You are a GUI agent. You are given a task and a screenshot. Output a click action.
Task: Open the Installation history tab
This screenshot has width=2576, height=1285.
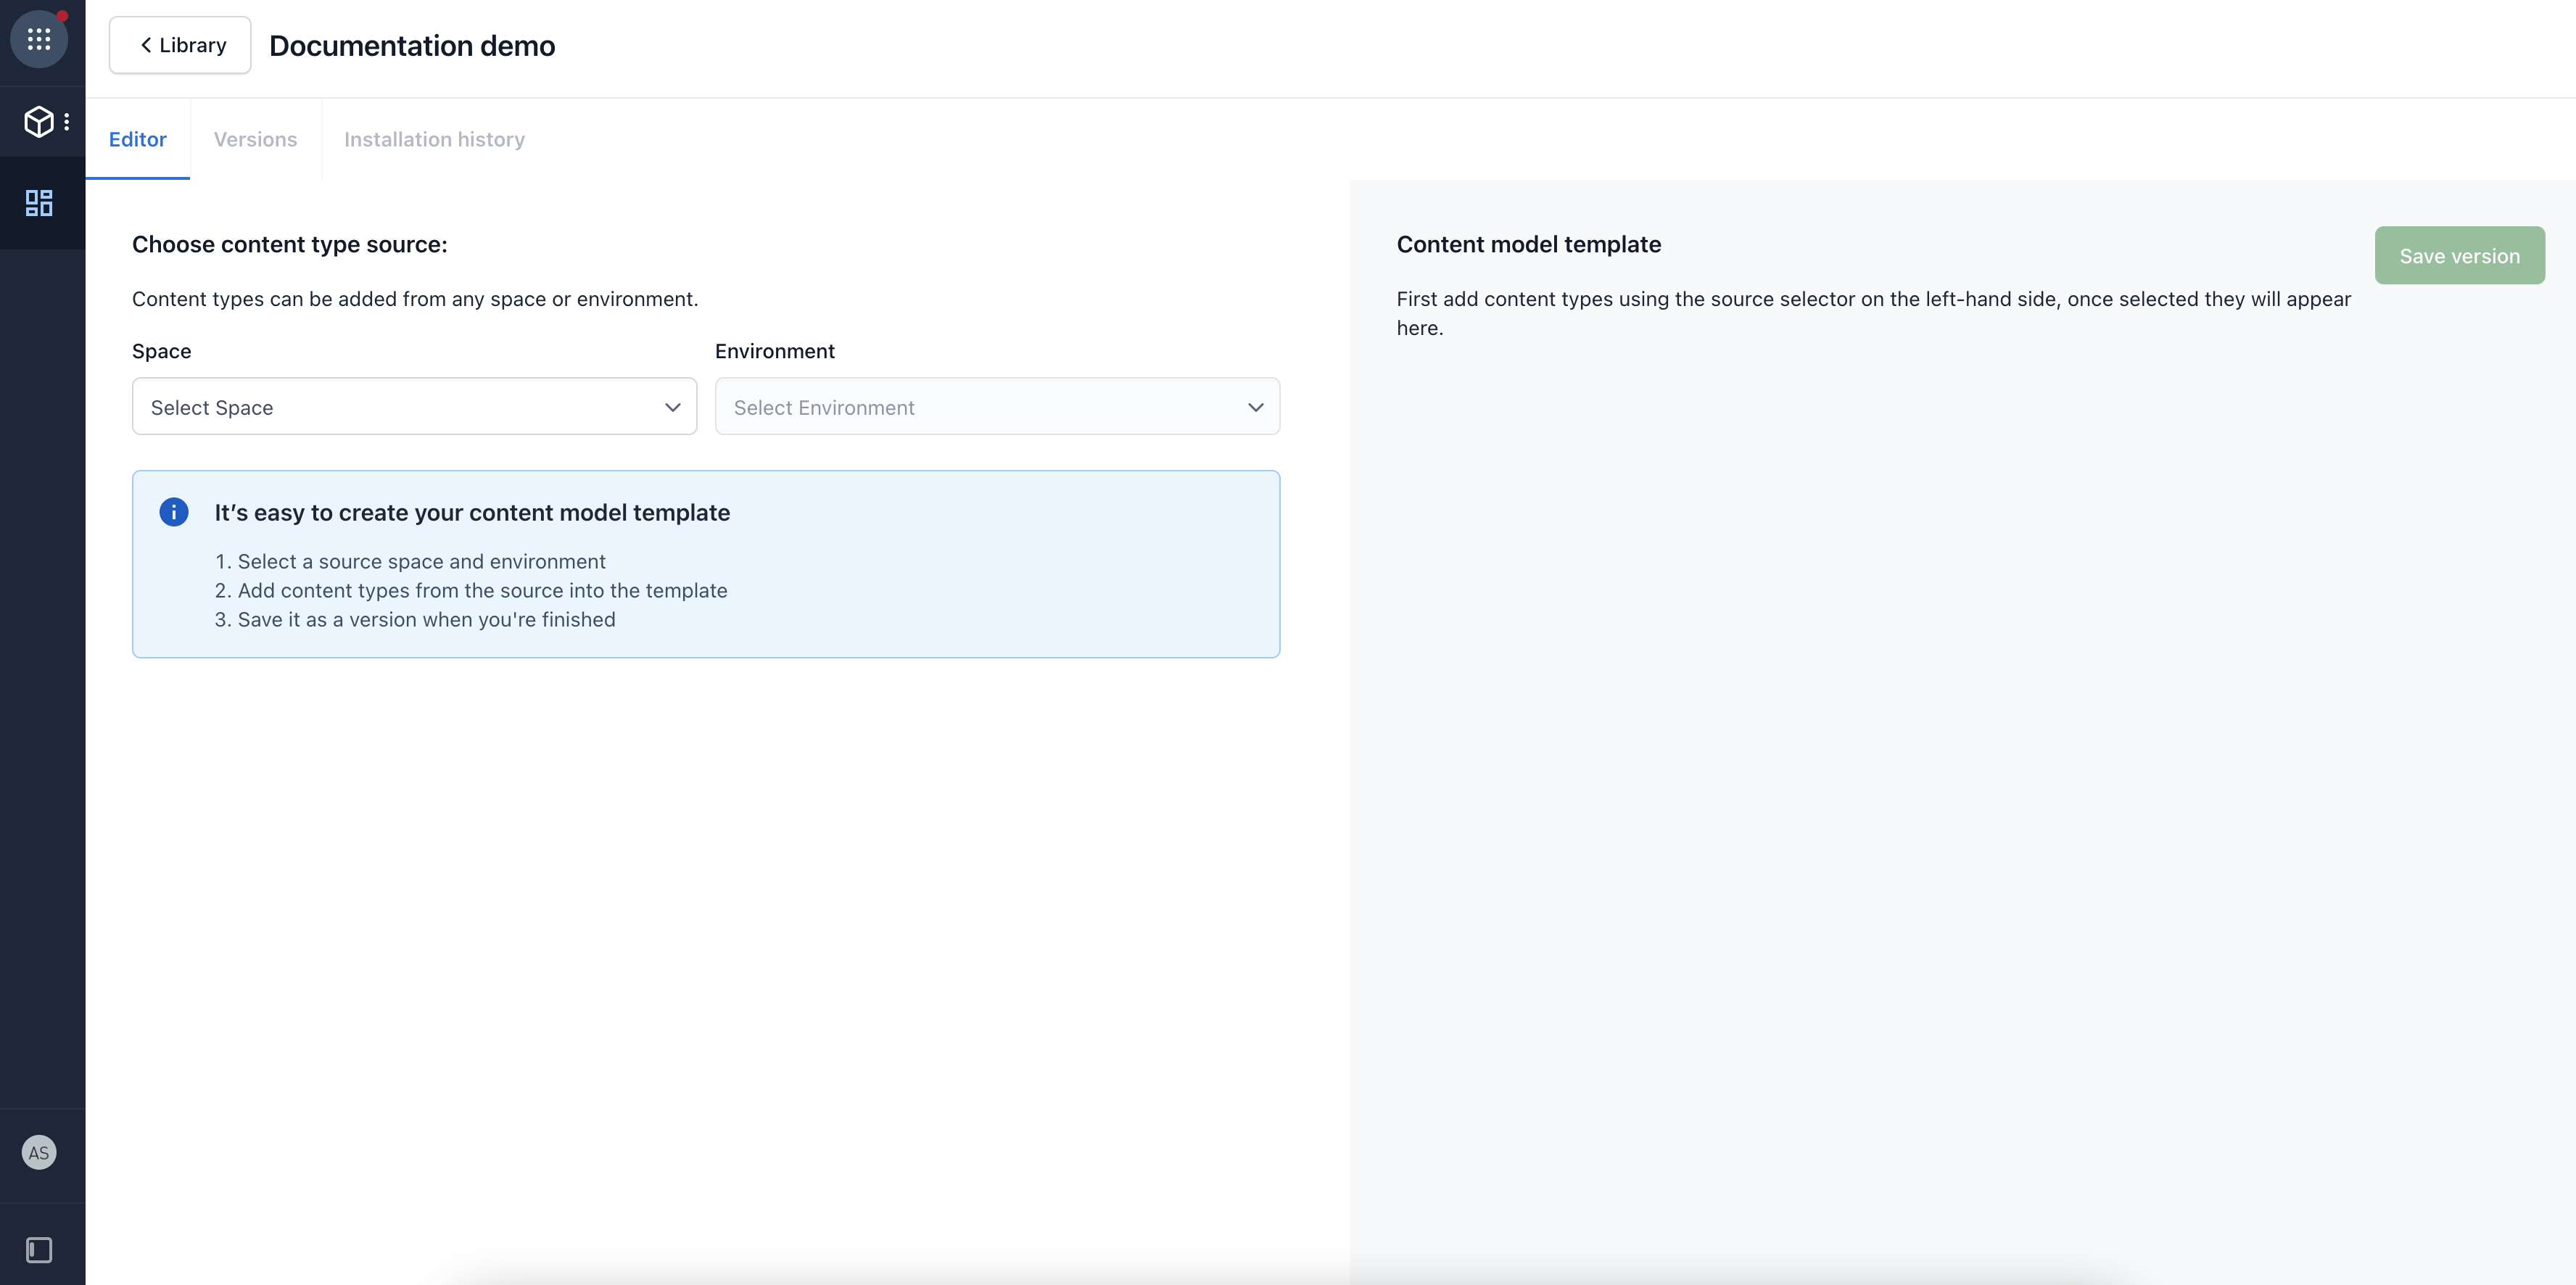tap(434, 139)
